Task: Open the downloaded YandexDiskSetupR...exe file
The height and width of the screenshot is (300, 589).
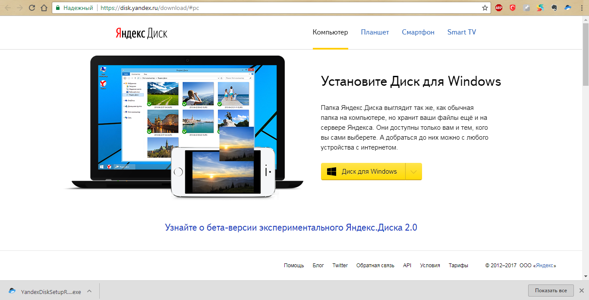Action: pyautogui.click(x=51, y=292)
